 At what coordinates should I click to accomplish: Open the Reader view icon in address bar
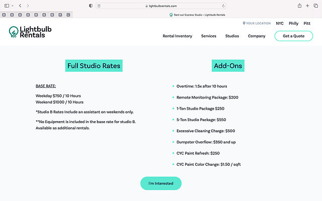point(99,6)
